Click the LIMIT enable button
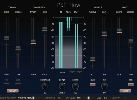Viewport: 137px width, 100px height. click(125, 91)
